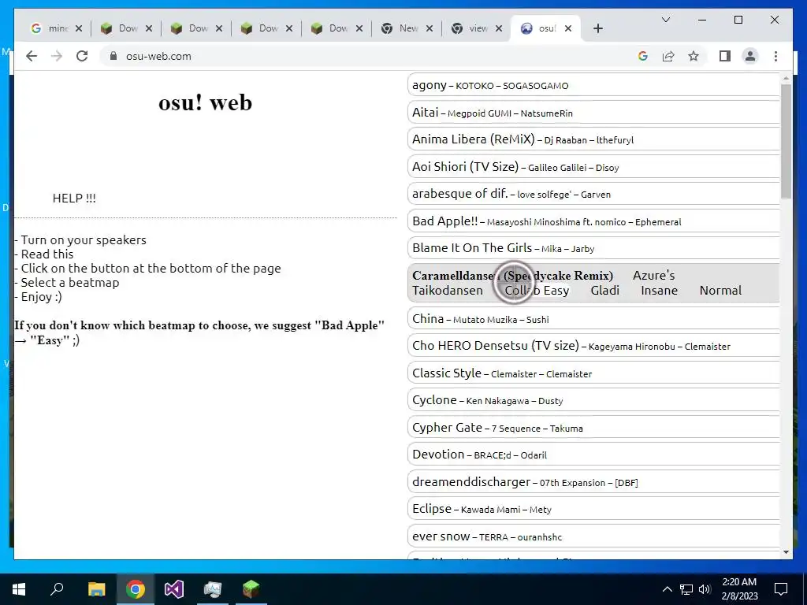The height and width of the screenshot is (605, 807).
Task: Select the 'Aoi Shiori (TV Size)' beatmap
Action: pos(593,167)
